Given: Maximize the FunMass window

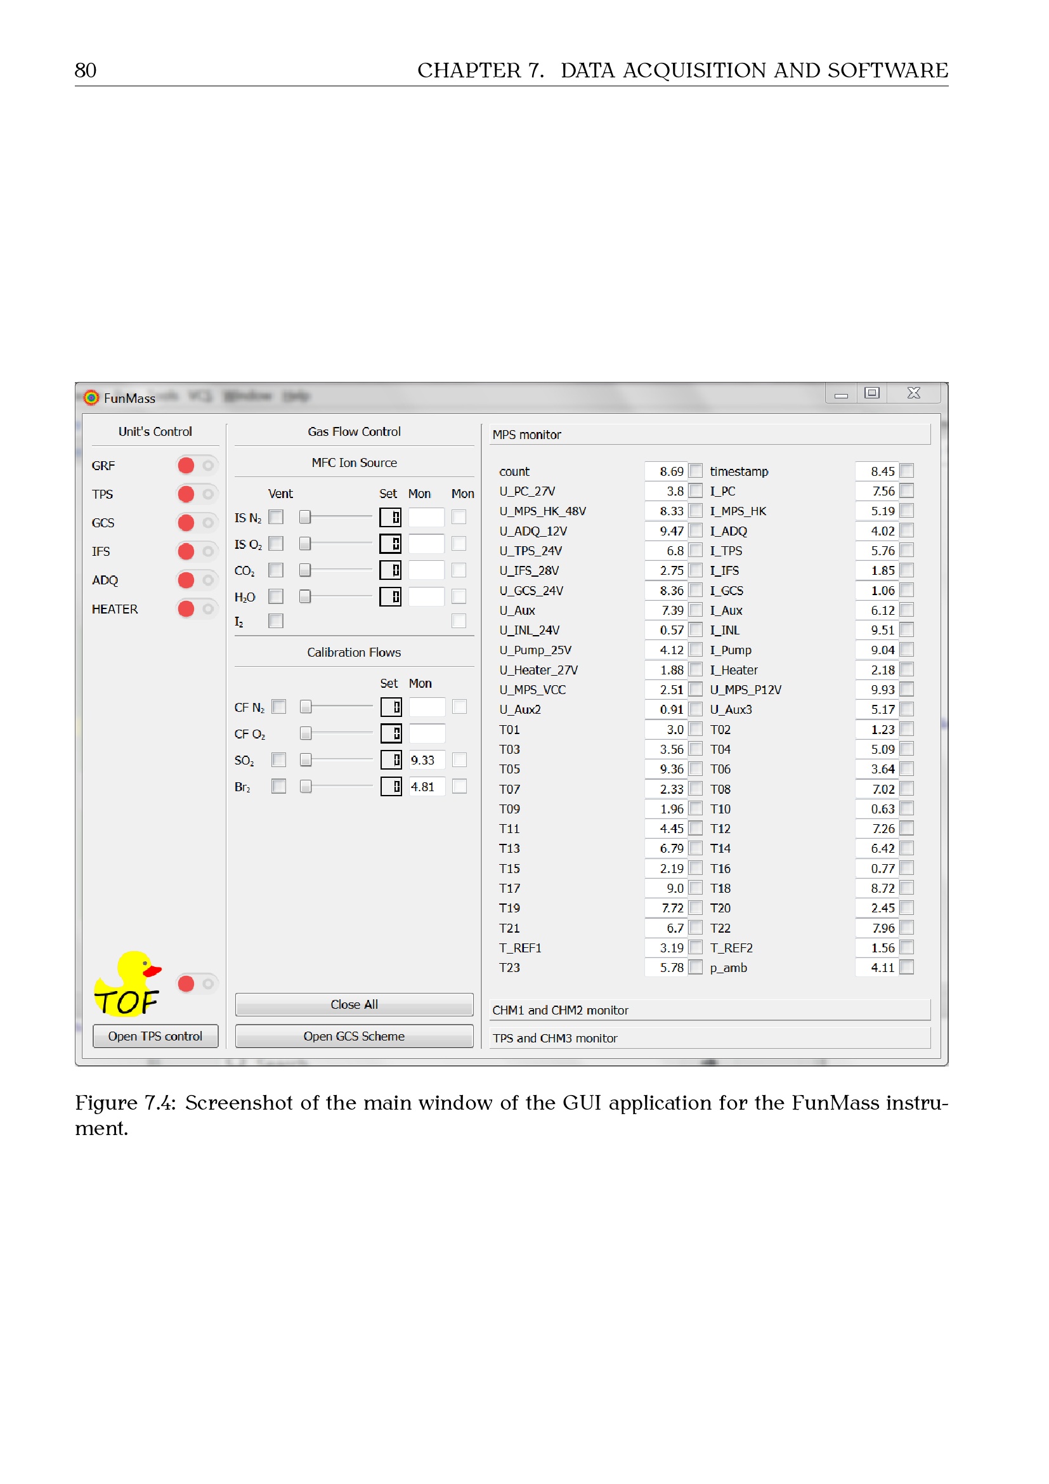Looking at the screenshot, I should click(872, 393).
